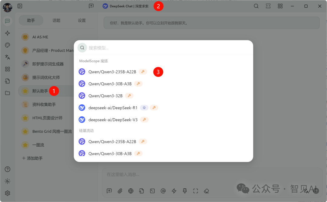Open the search icon in title bar
Image resolution: width=327 pixels, height=202 pixels.
(x=256, y=6)
